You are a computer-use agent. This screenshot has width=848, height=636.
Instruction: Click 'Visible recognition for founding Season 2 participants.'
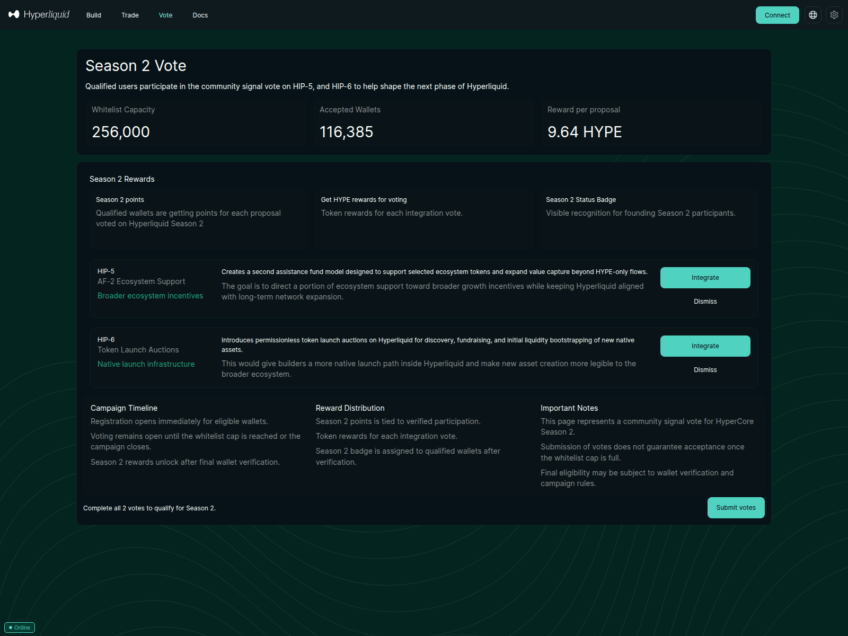pos(641,213)
